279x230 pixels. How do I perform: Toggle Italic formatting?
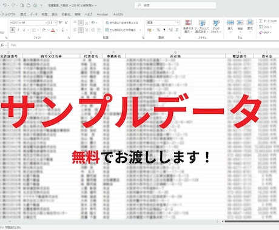point(18,30)
